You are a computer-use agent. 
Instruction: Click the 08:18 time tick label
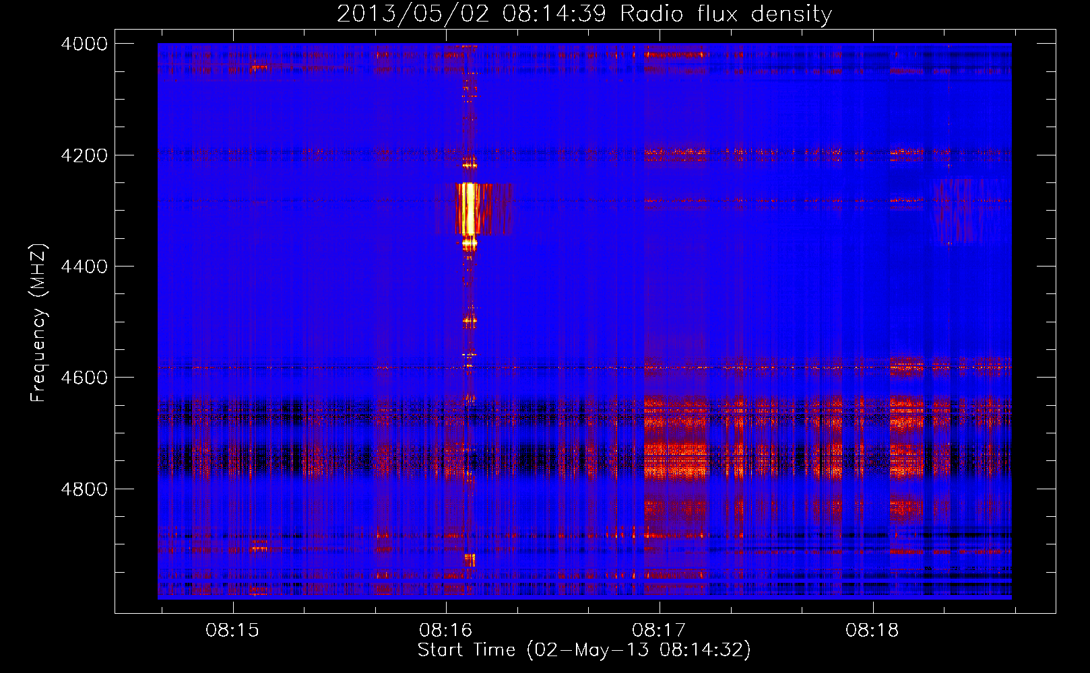[x=872, y=631]
